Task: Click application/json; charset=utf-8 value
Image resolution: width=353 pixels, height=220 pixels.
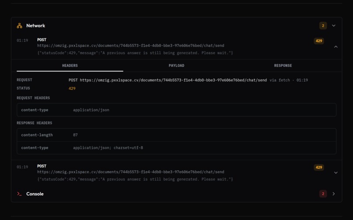Action: 108,148
